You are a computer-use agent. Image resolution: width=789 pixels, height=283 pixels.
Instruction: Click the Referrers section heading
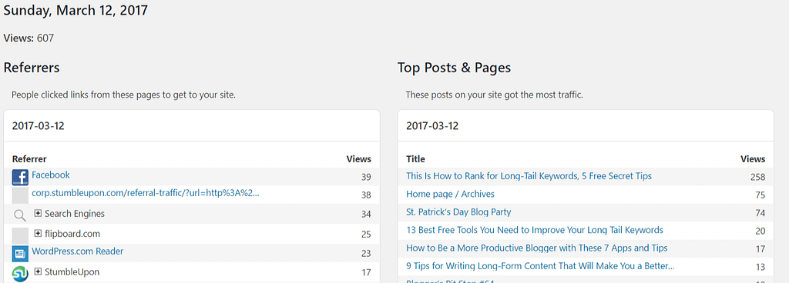[32, 68]
